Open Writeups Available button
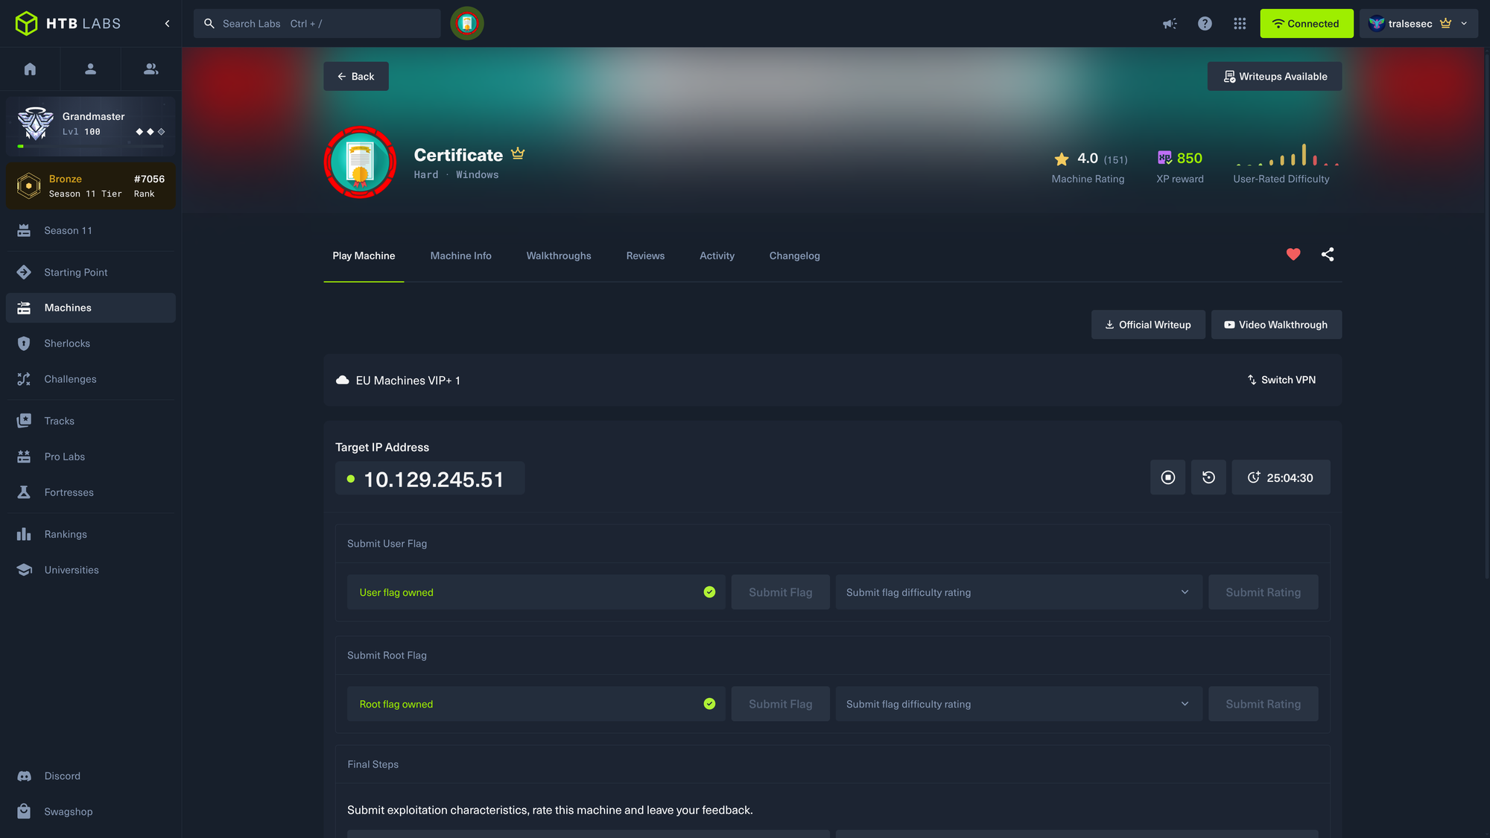The height and width of the screenshot is (838, 1490). [1275, 76]
